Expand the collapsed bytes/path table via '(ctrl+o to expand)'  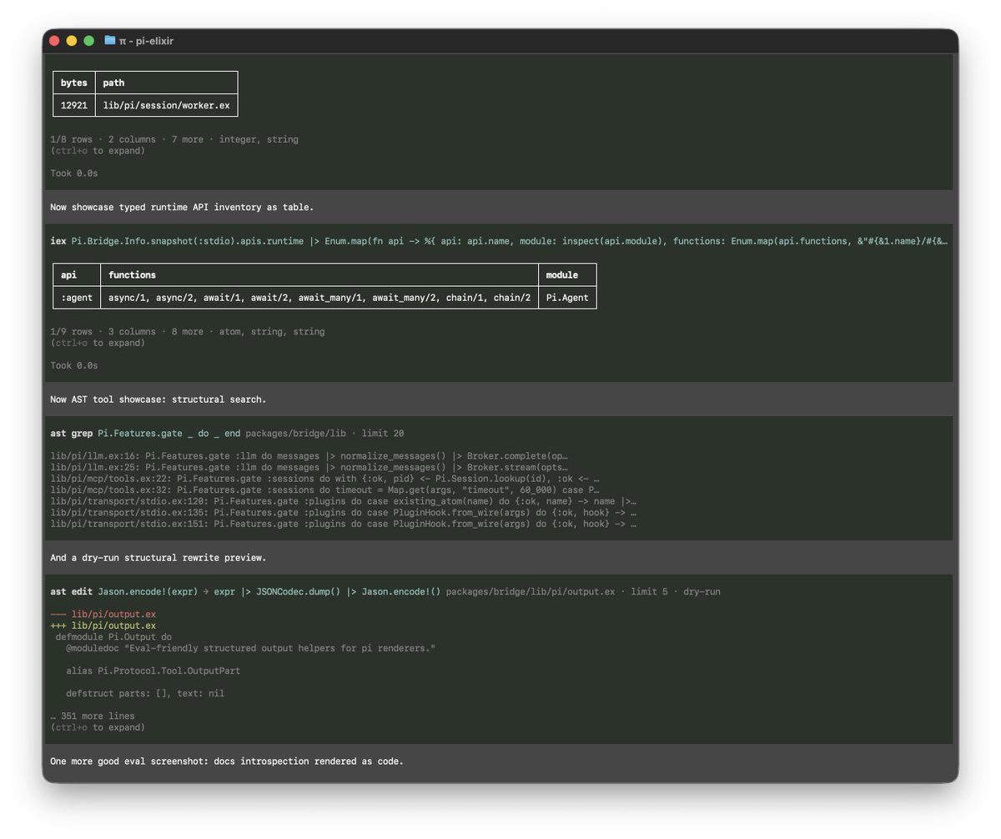point(98,151)
